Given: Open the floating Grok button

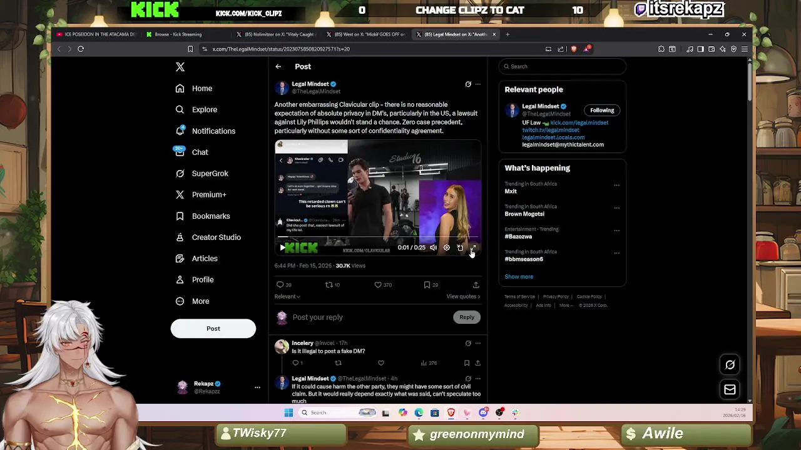Looking at the screenshot, I should pos(730,365).
